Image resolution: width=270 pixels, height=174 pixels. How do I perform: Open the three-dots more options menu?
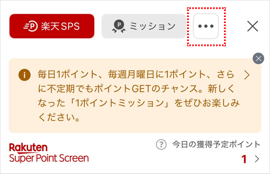206,26
